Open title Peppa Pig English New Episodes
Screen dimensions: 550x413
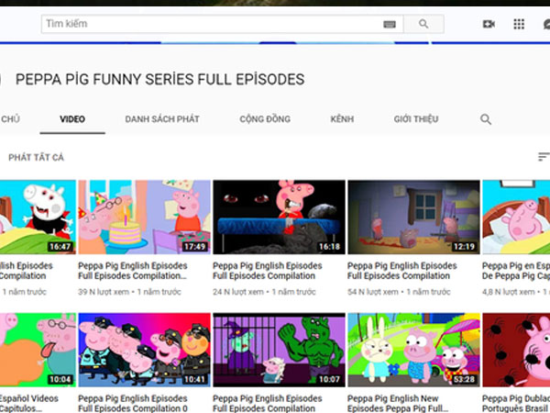(398, 404)
